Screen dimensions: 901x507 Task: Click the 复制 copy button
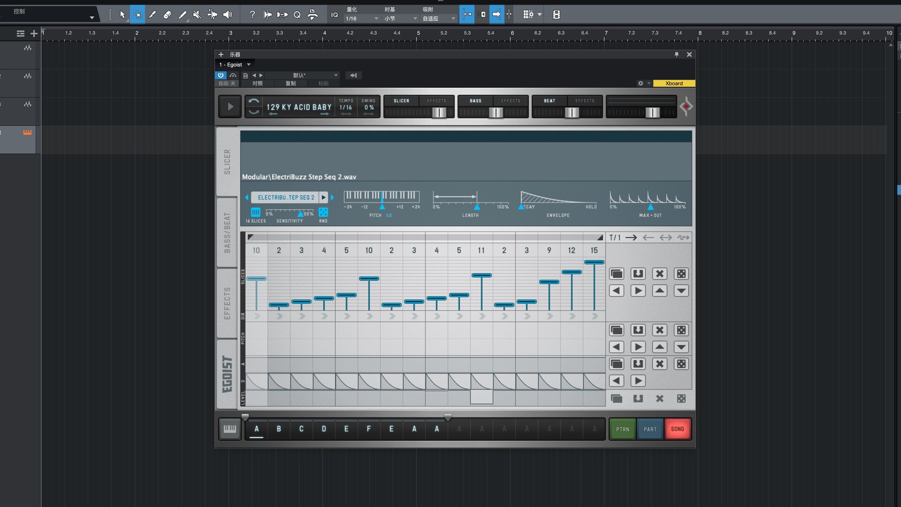[x=291, y=83]
